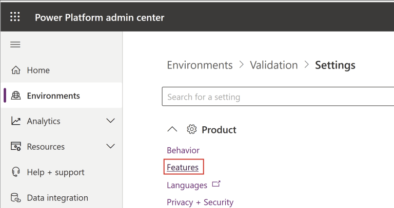Navigate to Validation in the breadcrumb
The image size is (394, 208).
273,65
